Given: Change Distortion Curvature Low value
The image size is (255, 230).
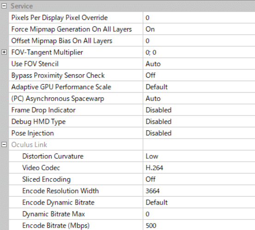Looking at the screenshot, I should point(199,156).
